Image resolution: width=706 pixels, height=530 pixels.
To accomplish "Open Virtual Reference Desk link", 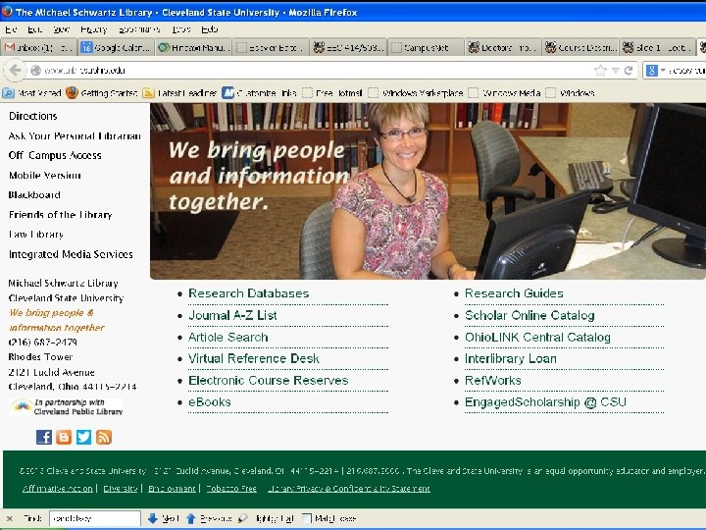I will tap(254, 359).
